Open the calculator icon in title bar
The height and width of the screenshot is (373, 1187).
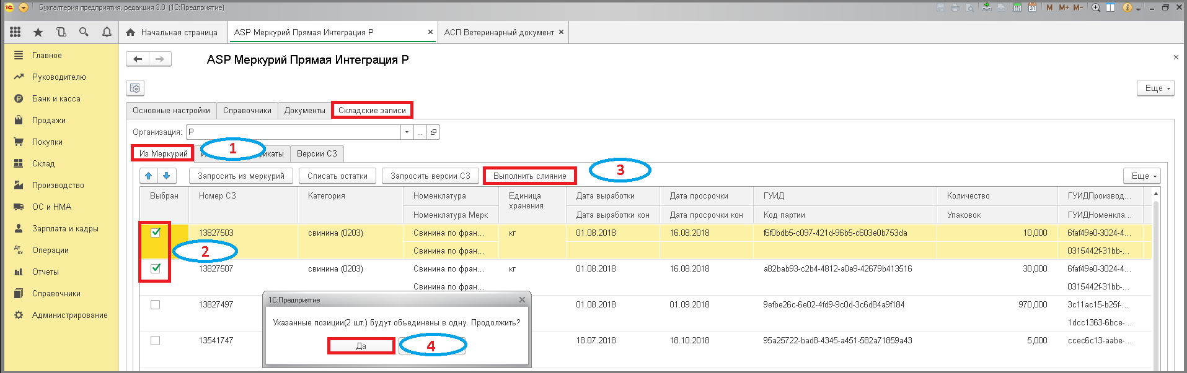1017,7
